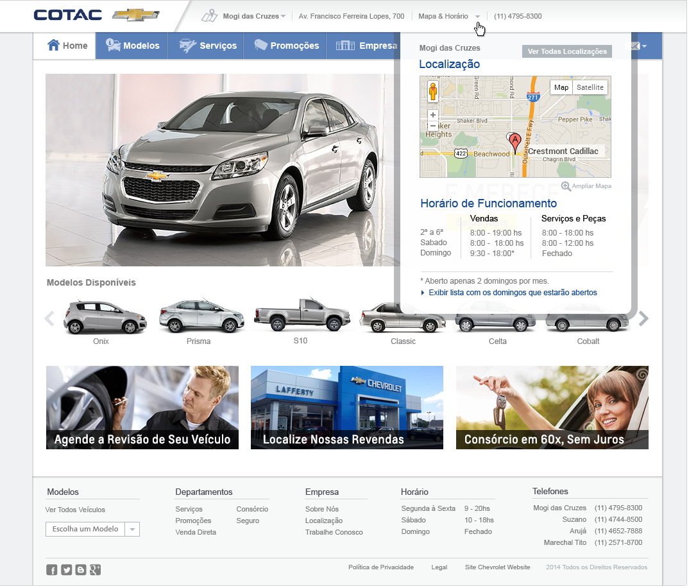Zoom out on the map with minus
The width and height of the screenshot is (689, 586).
coord(433,125)
